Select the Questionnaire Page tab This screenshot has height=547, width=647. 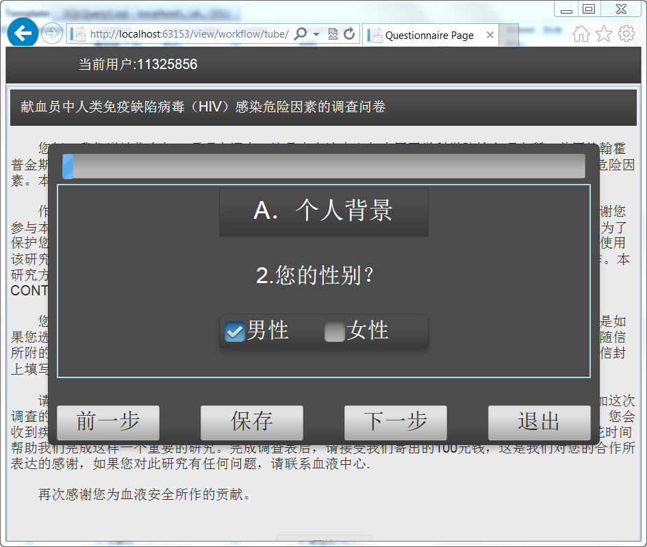(x=429, y=35)
